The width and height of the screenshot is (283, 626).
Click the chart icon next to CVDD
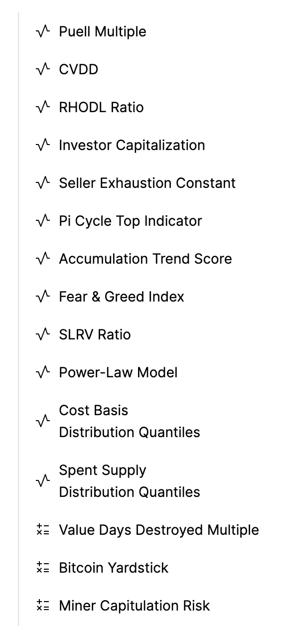tap(43, 69)
